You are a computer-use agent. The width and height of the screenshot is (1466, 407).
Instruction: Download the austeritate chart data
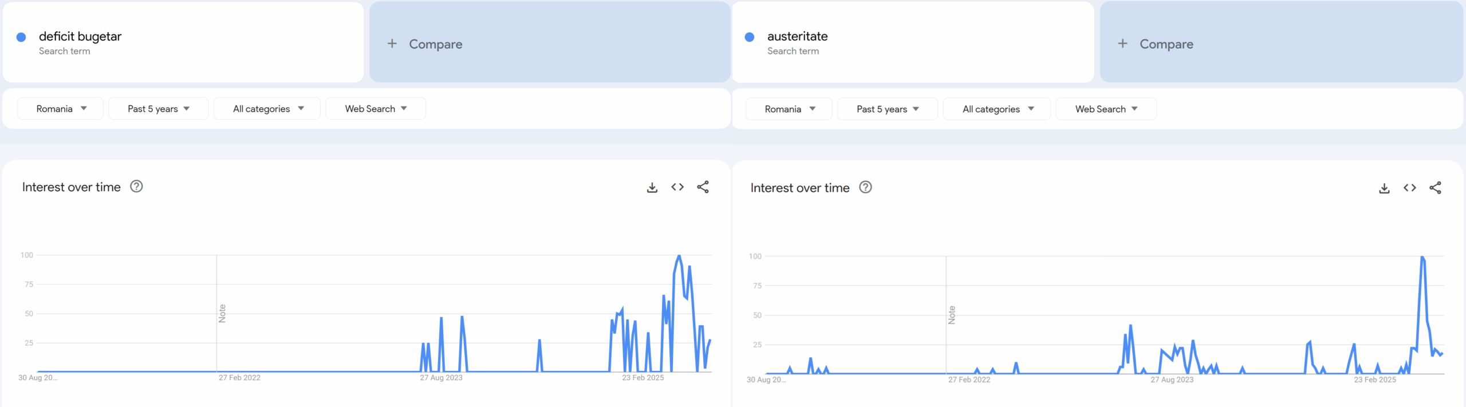point(1384,188)
